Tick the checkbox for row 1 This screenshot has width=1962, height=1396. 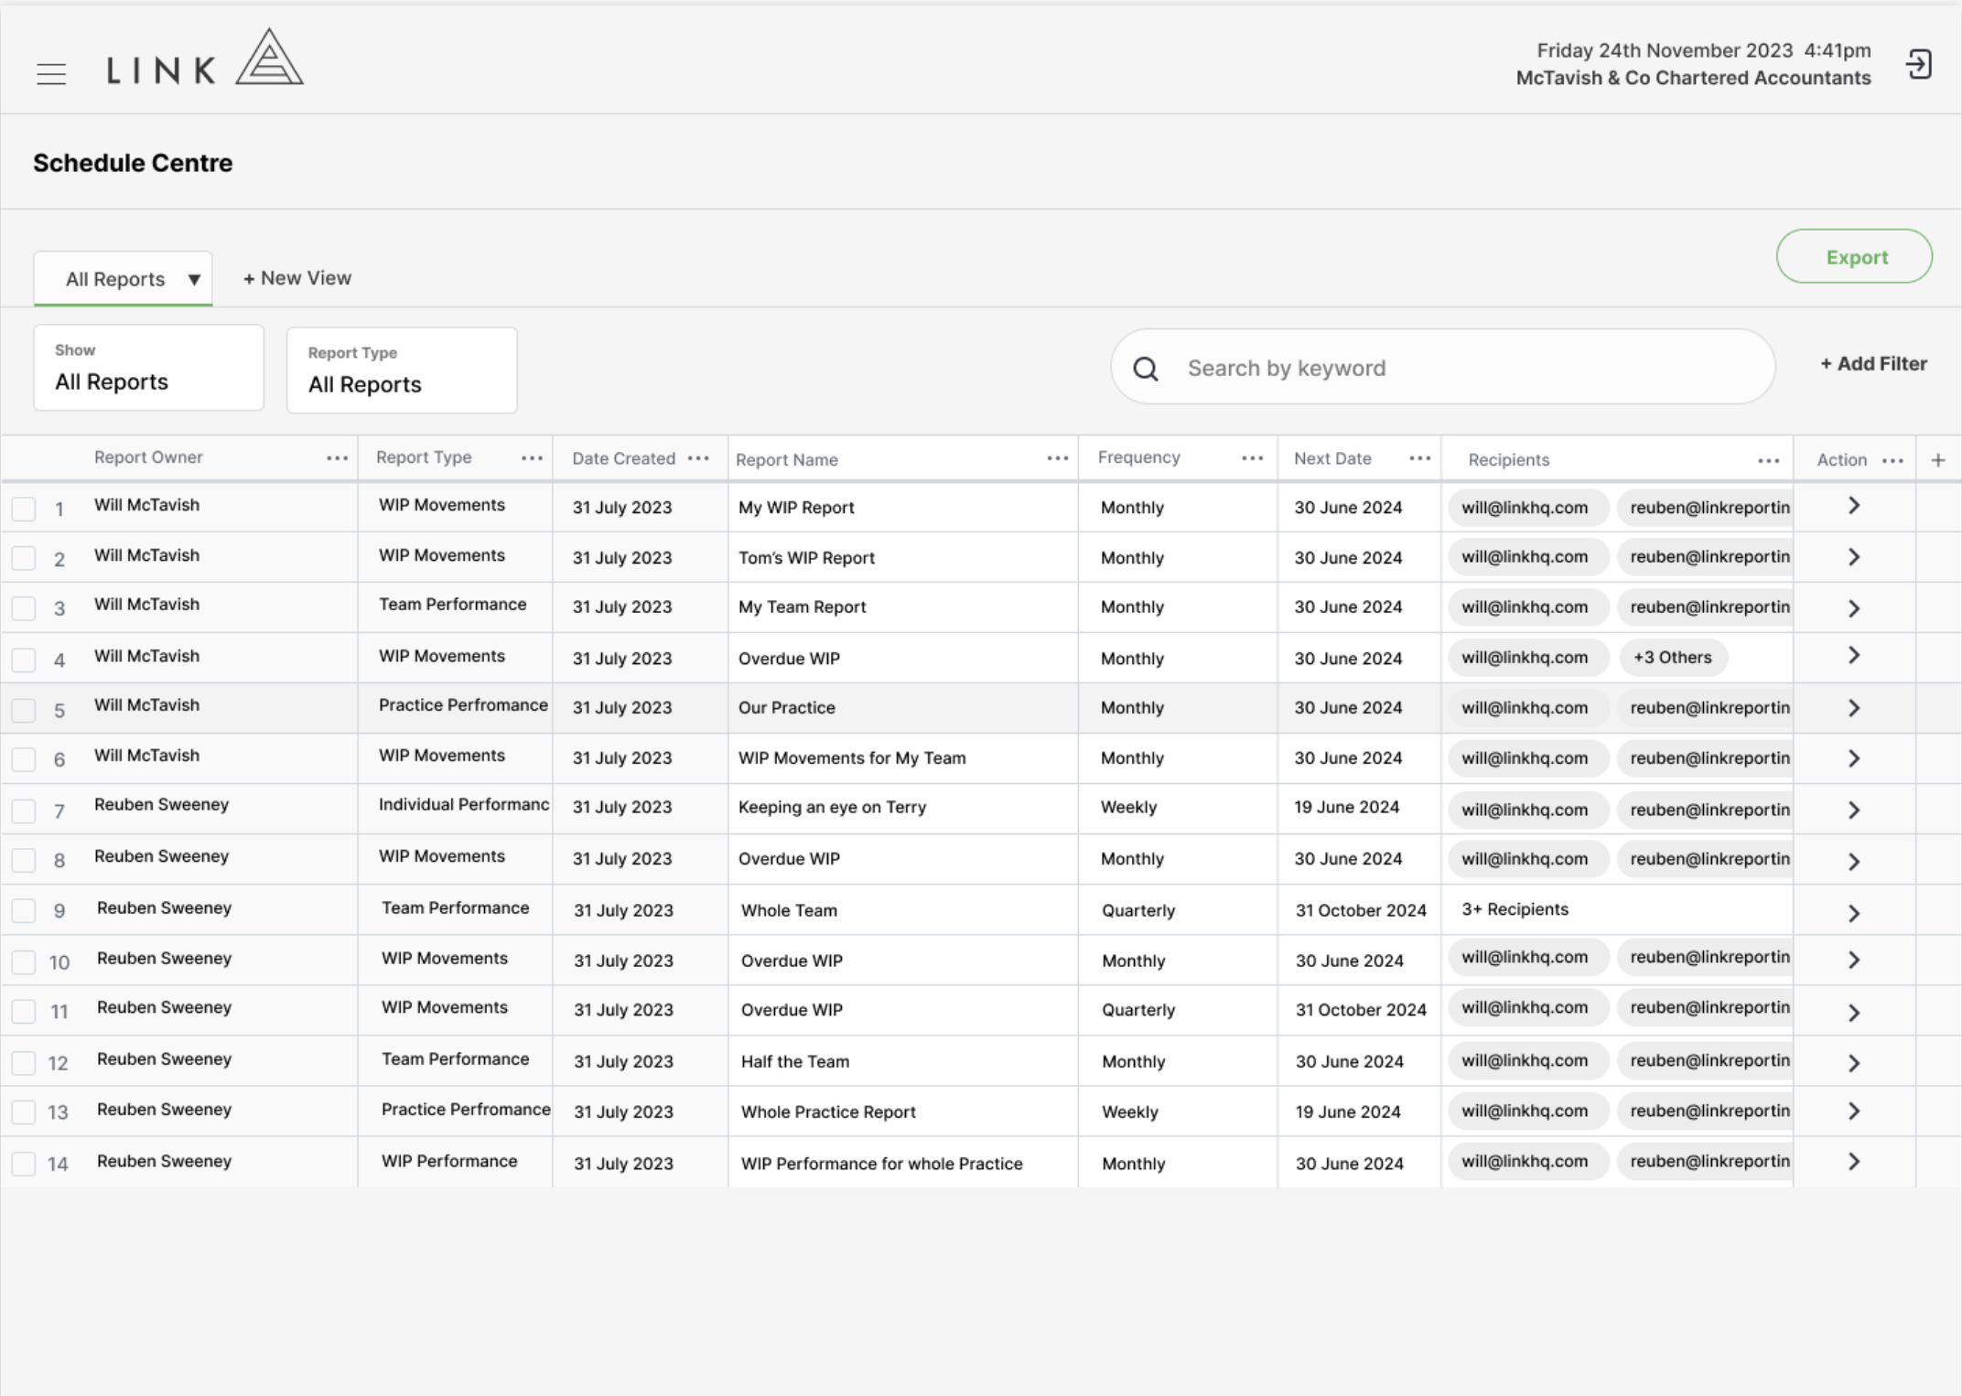pos(24,509)
